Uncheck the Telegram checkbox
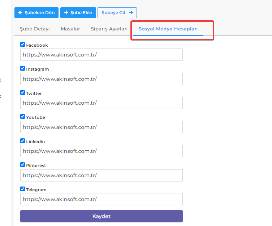The width and height of the screenshot is (272, 226). [22, 189]
